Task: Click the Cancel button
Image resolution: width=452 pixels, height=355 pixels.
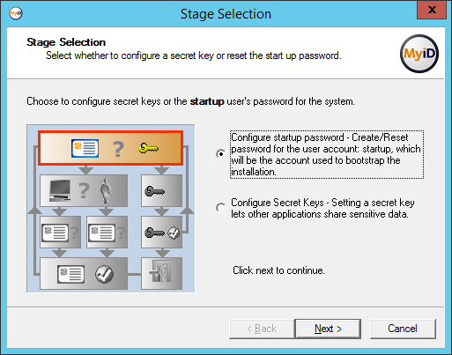Action: tap(403, 329)
